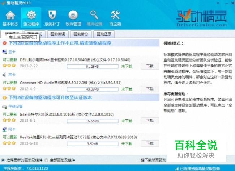Select 全部驱动及组件 radio option
This screenshot has width=235, height=171.
tap(46, 160)
